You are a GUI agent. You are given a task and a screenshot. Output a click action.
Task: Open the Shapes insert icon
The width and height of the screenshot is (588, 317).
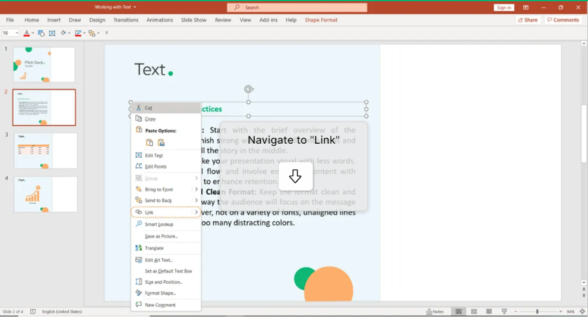pos(41,33)
